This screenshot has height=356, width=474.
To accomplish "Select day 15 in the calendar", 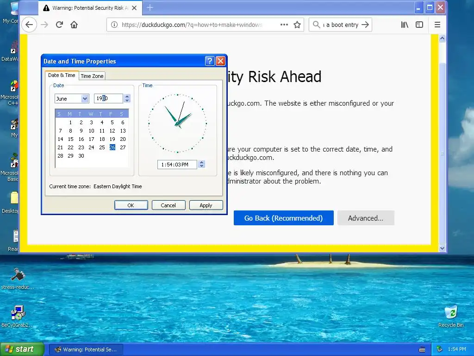I will click(x=70, y=139).
